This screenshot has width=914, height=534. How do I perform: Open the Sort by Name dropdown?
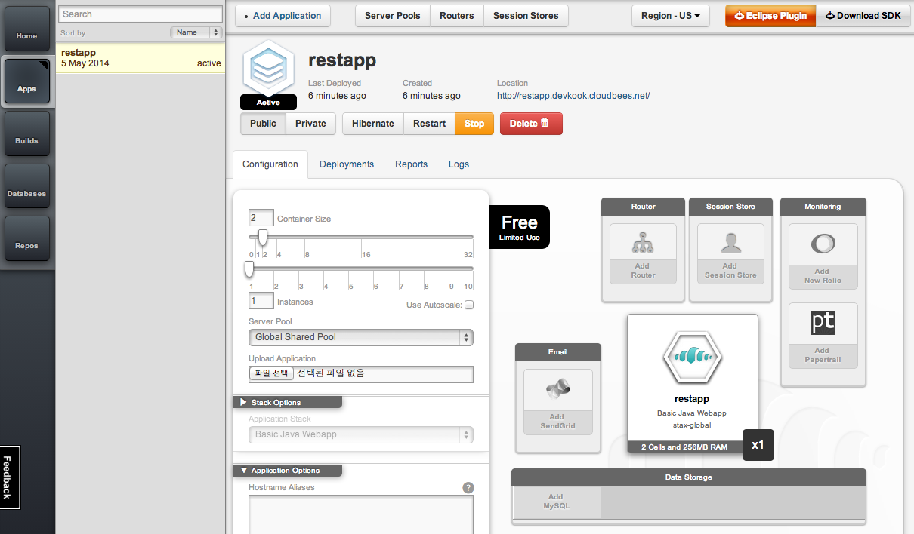click(x=196, y=32)
